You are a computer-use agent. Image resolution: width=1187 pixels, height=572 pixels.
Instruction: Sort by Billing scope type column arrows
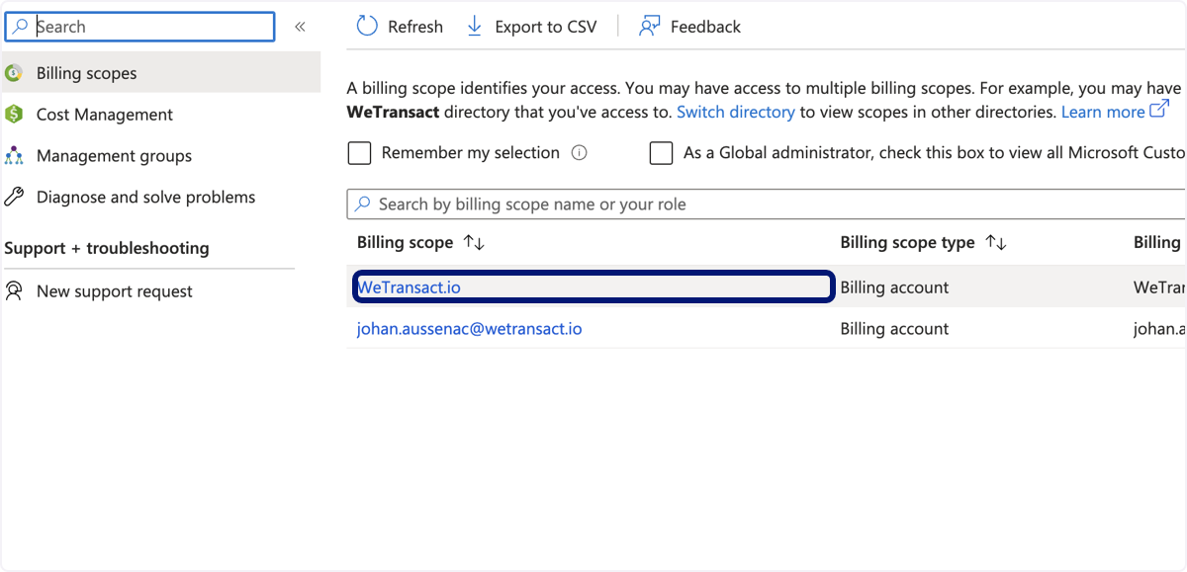996,243
